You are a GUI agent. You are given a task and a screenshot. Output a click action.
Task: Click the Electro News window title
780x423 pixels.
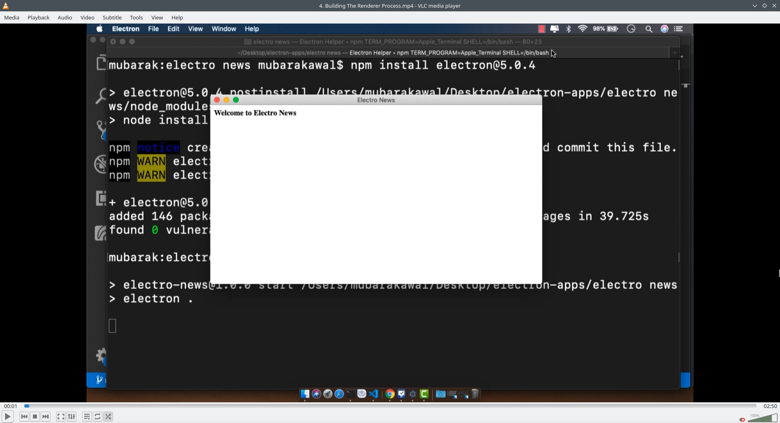pyautogui.click(x=376, y=100)
